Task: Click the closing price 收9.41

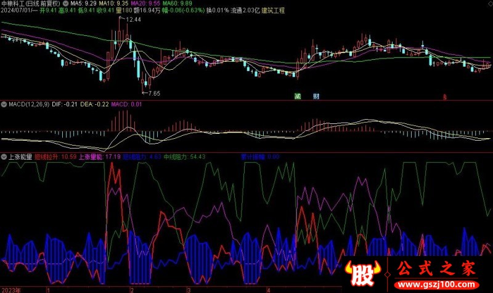Action: (x=105, y=10)
